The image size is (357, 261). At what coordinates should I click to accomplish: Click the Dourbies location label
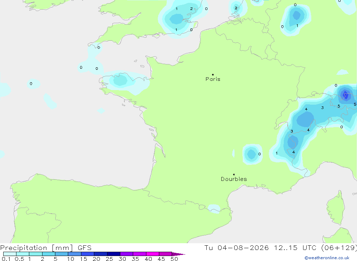point(234,179)
